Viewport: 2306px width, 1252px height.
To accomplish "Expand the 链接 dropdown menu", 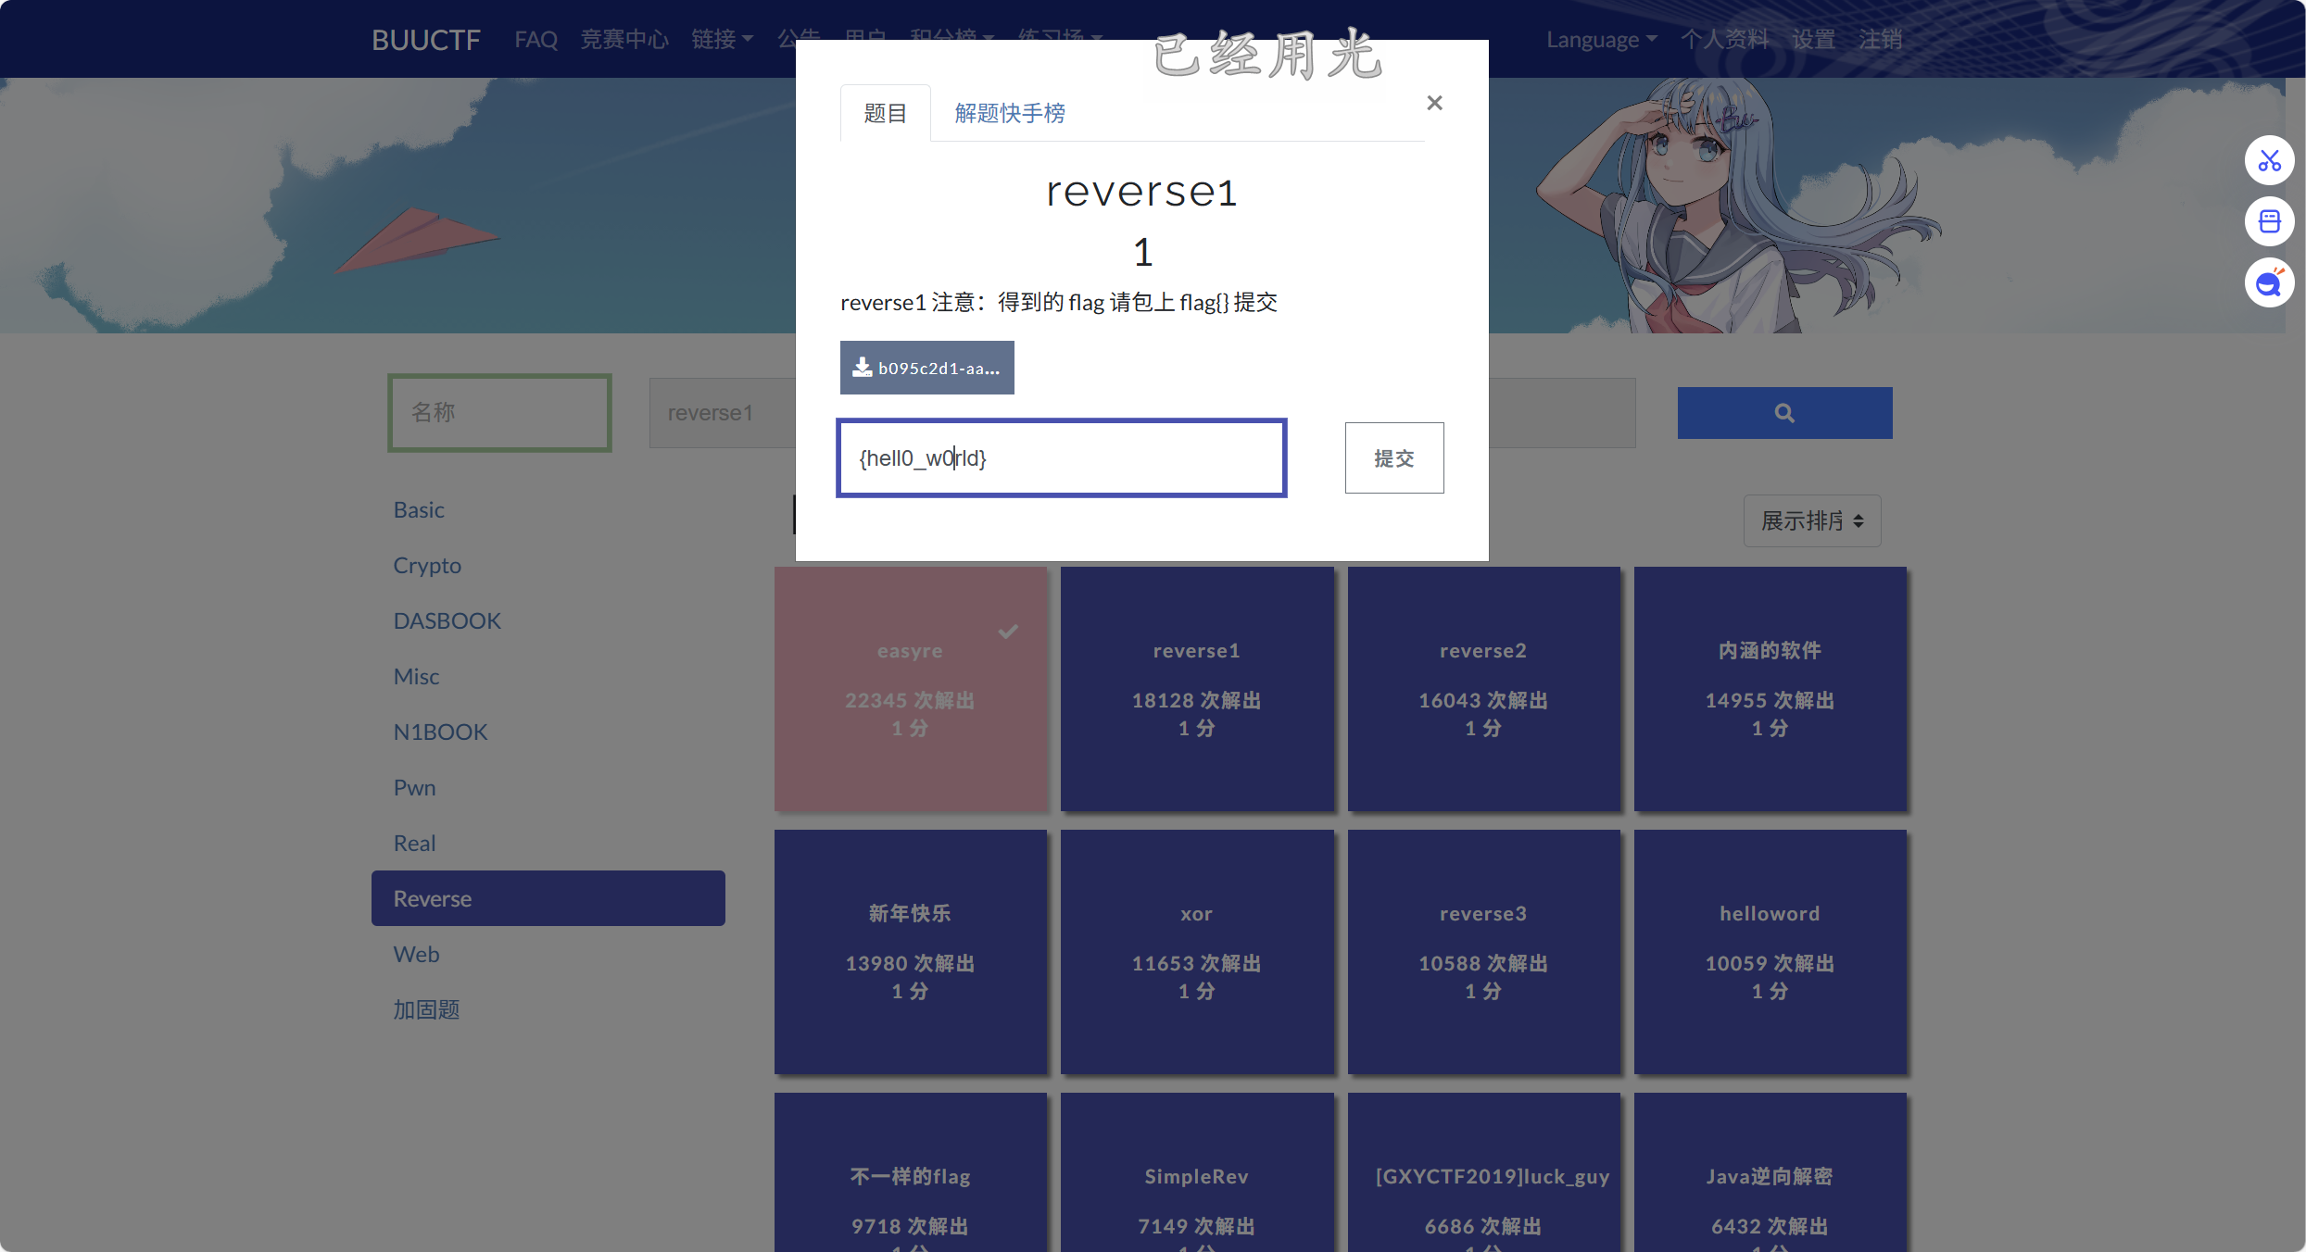I will tap(722, 40).
